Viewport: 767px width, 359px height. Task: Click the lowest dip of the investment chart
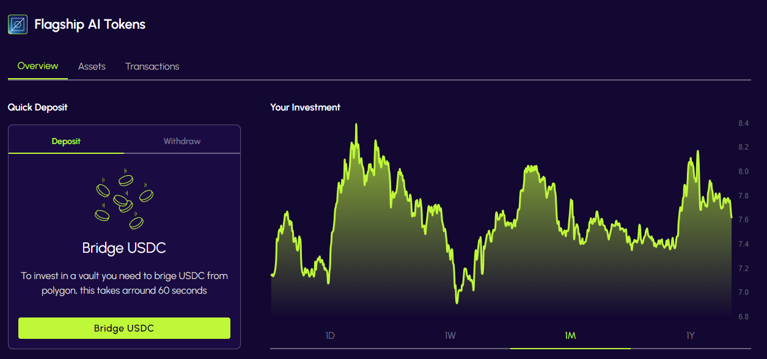457,302
